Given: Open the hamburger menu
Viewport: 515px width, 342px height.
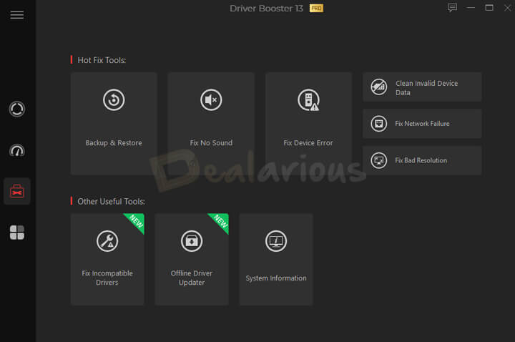Looking at the screenshot, I should point(16,15).
